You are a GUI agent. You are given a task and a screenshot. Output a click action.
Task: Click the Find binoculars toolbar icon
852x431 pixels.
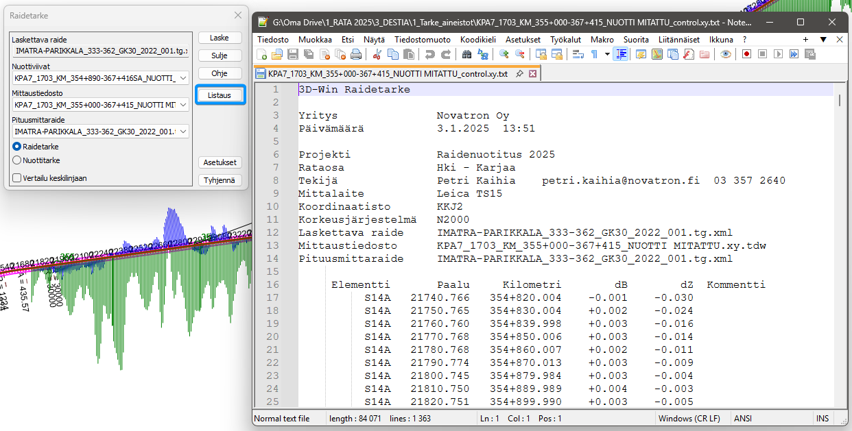466,54
